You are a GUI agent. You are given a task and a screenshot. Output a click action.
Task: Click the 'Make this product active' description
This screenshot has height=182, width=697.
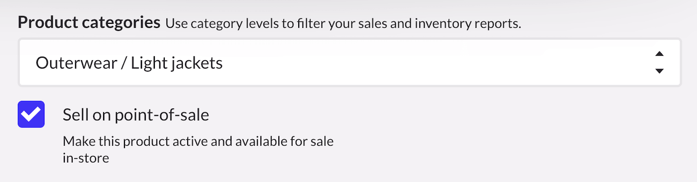tap(198, 142)
